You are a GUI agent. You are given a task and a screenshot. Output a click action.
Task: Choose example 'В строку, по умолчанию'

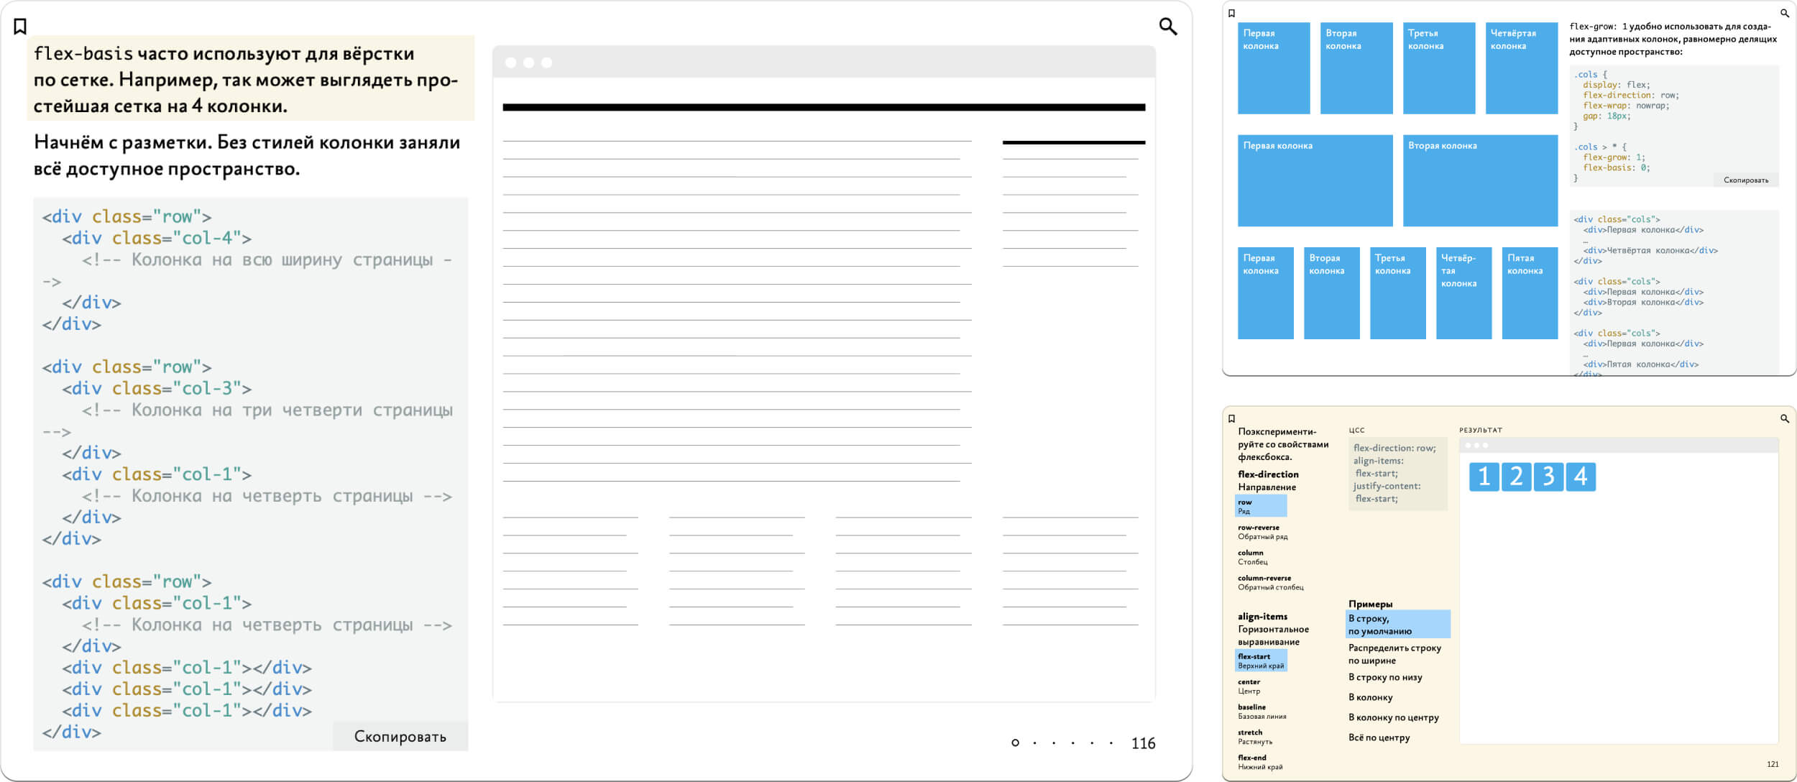click(1397, 625)
